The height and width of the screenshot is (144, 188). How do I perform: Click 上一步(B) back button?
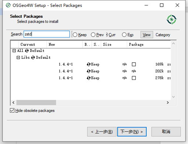(102, 132)
